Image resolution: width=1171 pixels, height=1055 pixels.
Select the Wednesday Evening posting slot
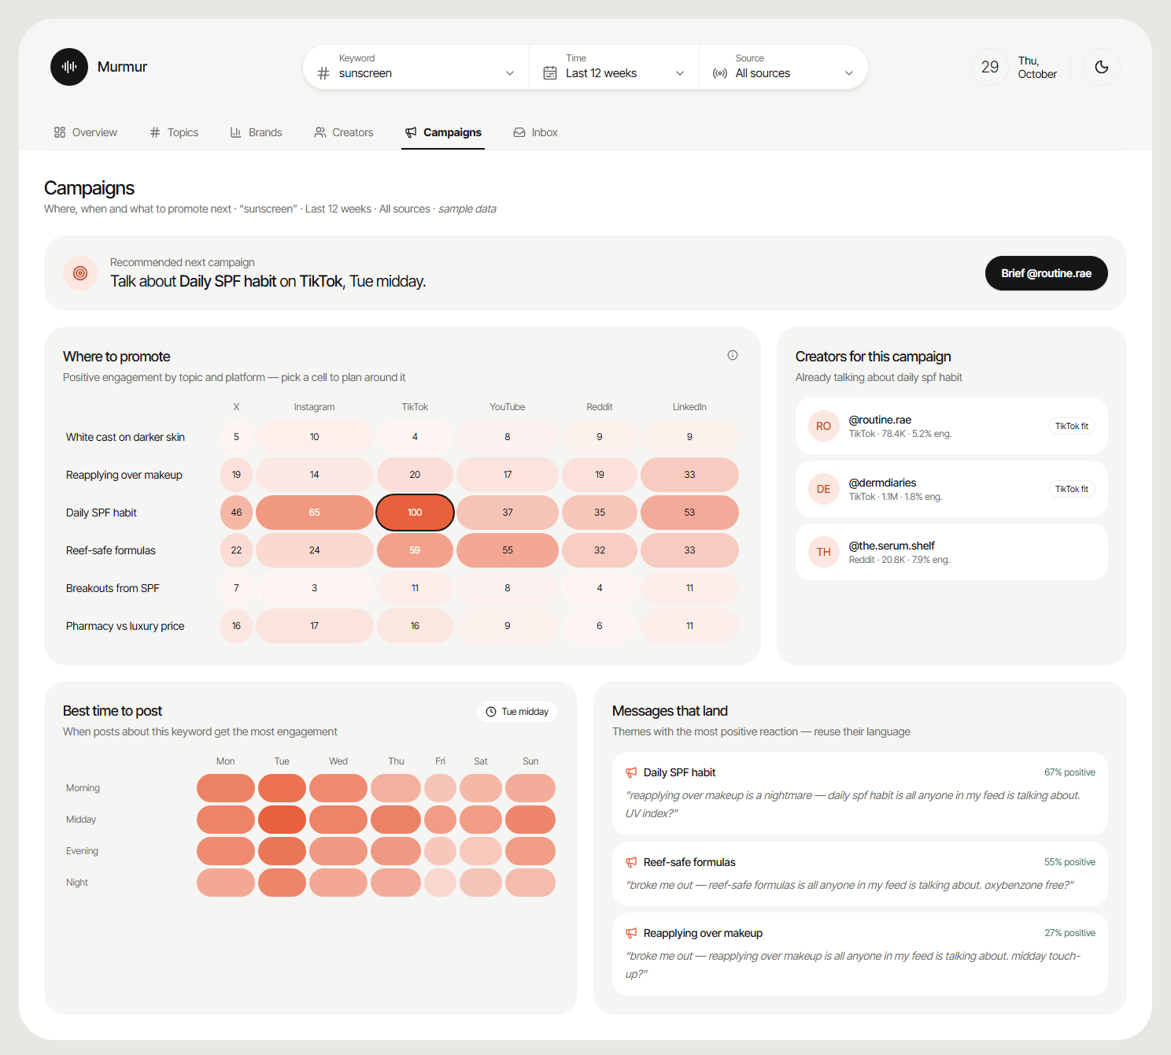[x=338, y=851]
